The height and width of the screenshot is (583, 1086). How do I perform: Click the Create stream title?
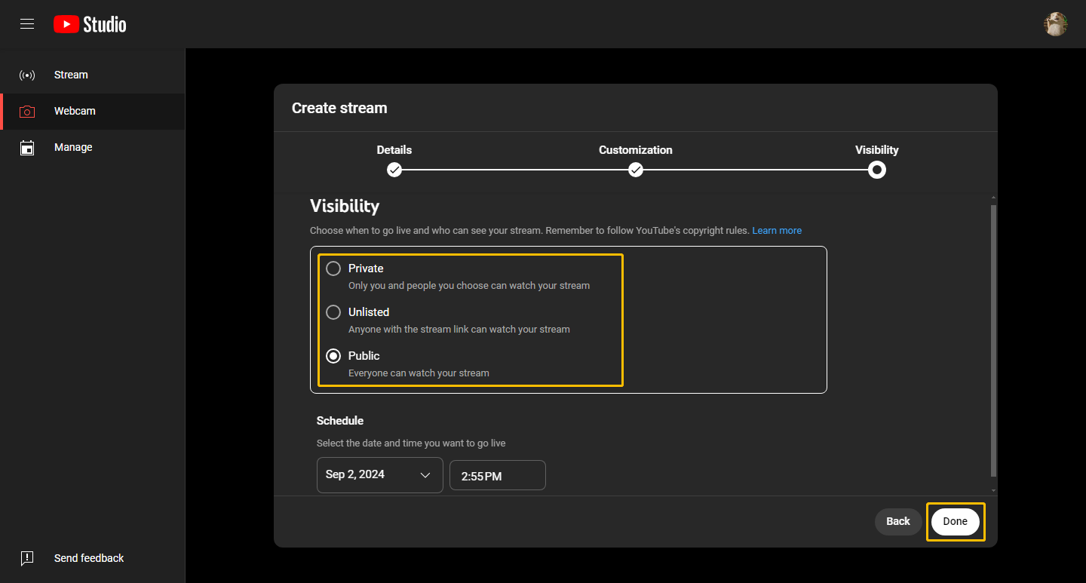(339, 108)
